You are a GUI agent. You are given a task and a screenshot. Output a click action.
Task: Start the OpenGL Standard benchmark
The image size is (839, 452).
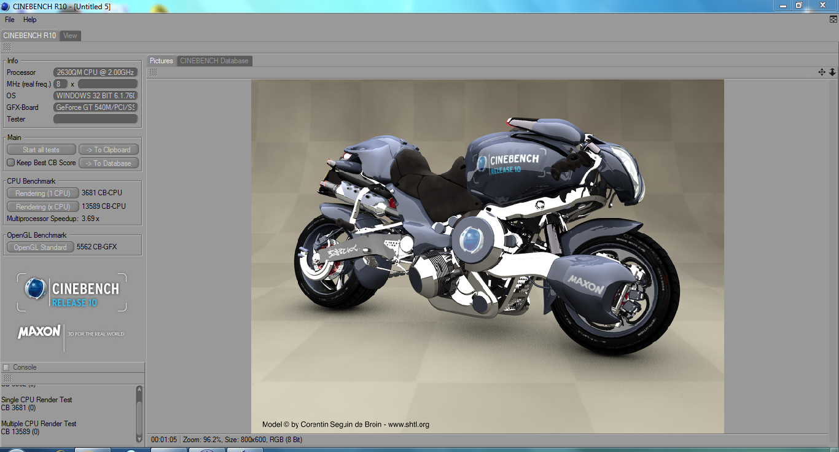pyautogui.click(x=41, y=247)
